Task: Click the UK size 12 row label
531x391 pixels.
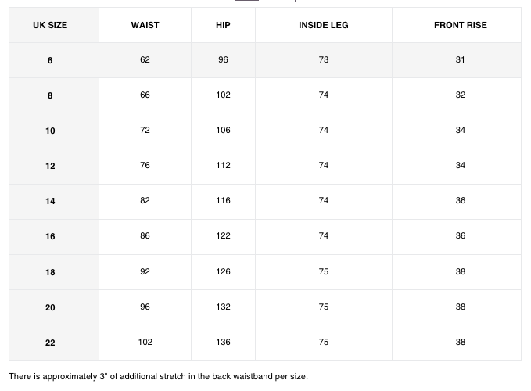Action: (50, 166)
